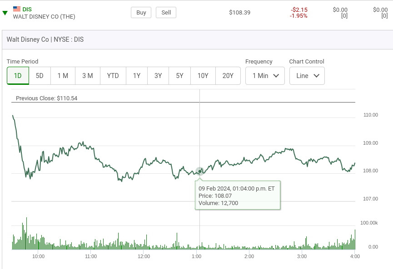Click the tooltip date 09 Feb 2024 line
This screenshot has height=269, width=393.
(237, 188)
